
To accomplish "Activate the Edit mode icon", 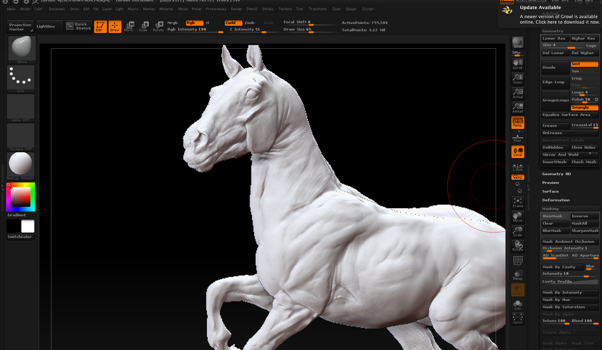I will 100,26.
